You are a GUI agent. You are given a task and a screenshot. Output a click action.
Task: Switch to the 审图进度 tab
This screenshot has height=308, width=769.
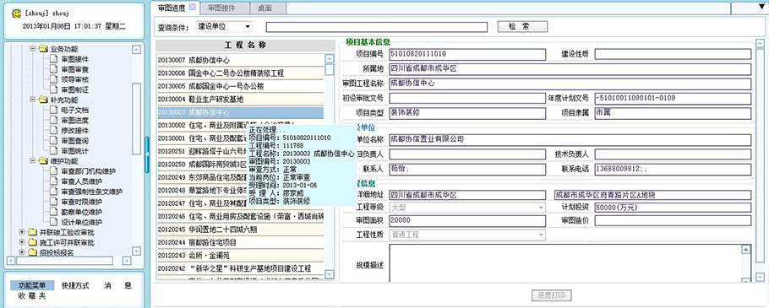(172, 8)
